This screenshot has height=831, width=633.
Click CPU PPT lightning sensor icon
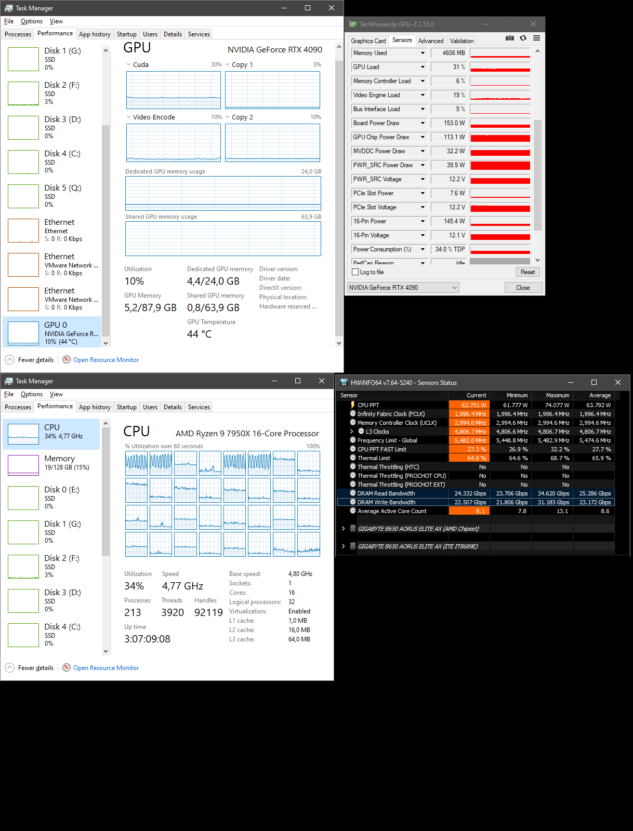(353, 405)
